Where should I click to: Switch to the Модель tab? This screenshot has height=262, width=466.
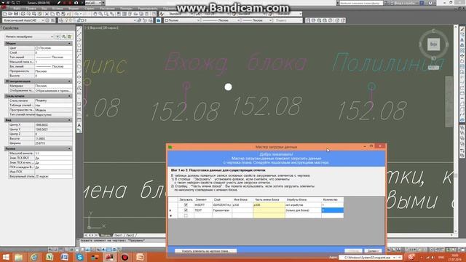(x=105, y=235)
